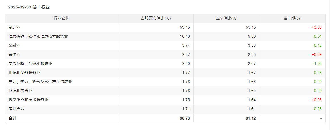Click the 批发和零售业 row name

(x=20, y=91)
